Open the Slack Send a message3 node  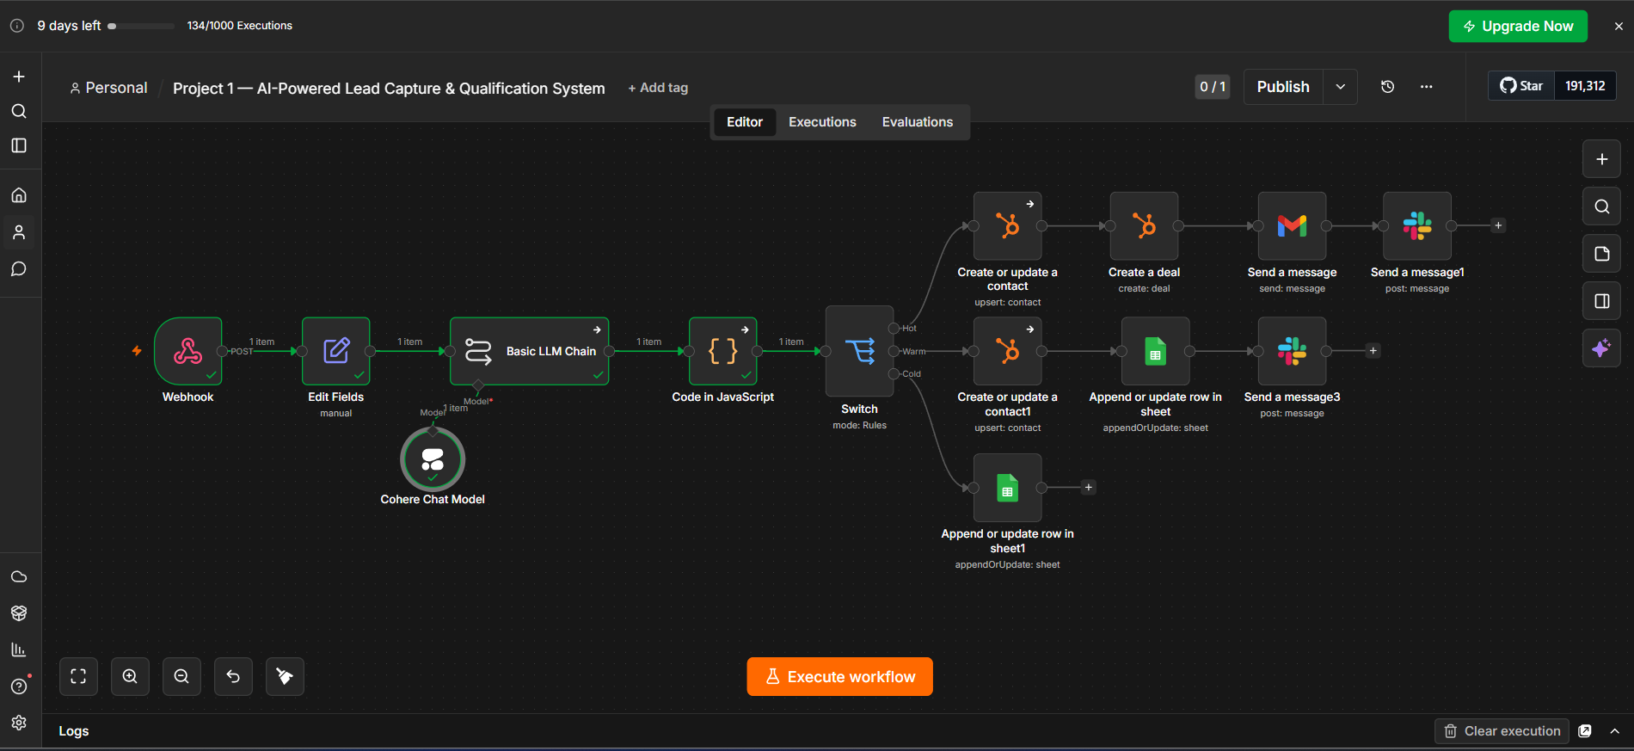[x=1293, y=351]
